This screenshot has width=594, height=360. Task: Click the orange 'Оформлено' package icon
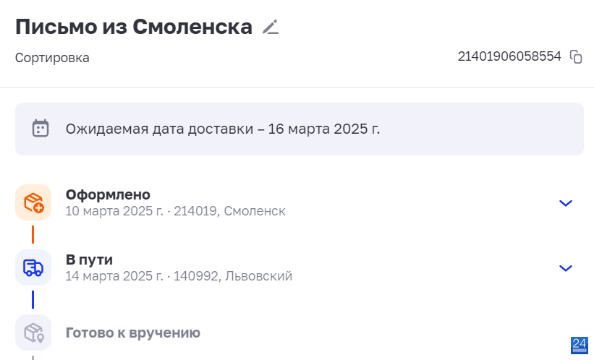(33, 202)
